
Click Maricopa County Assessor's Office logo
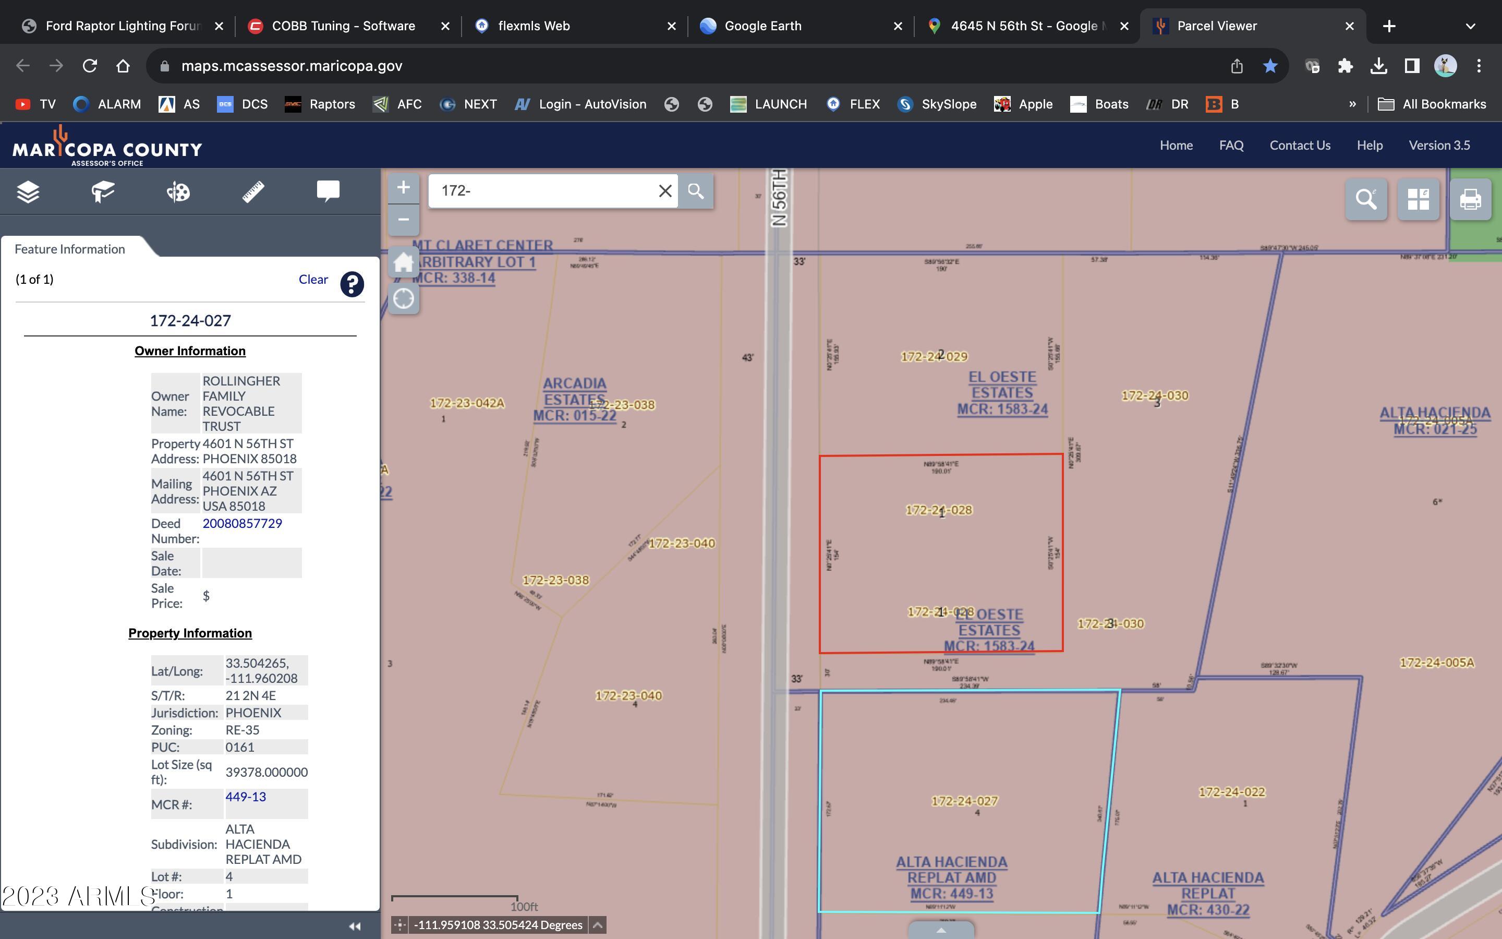(107, 147)
